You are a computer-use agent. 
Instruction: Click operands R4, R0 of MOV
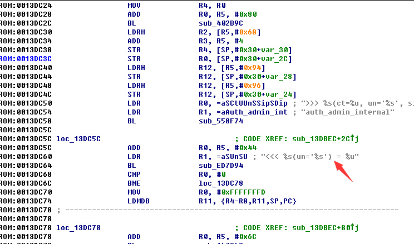click(212, 6)
